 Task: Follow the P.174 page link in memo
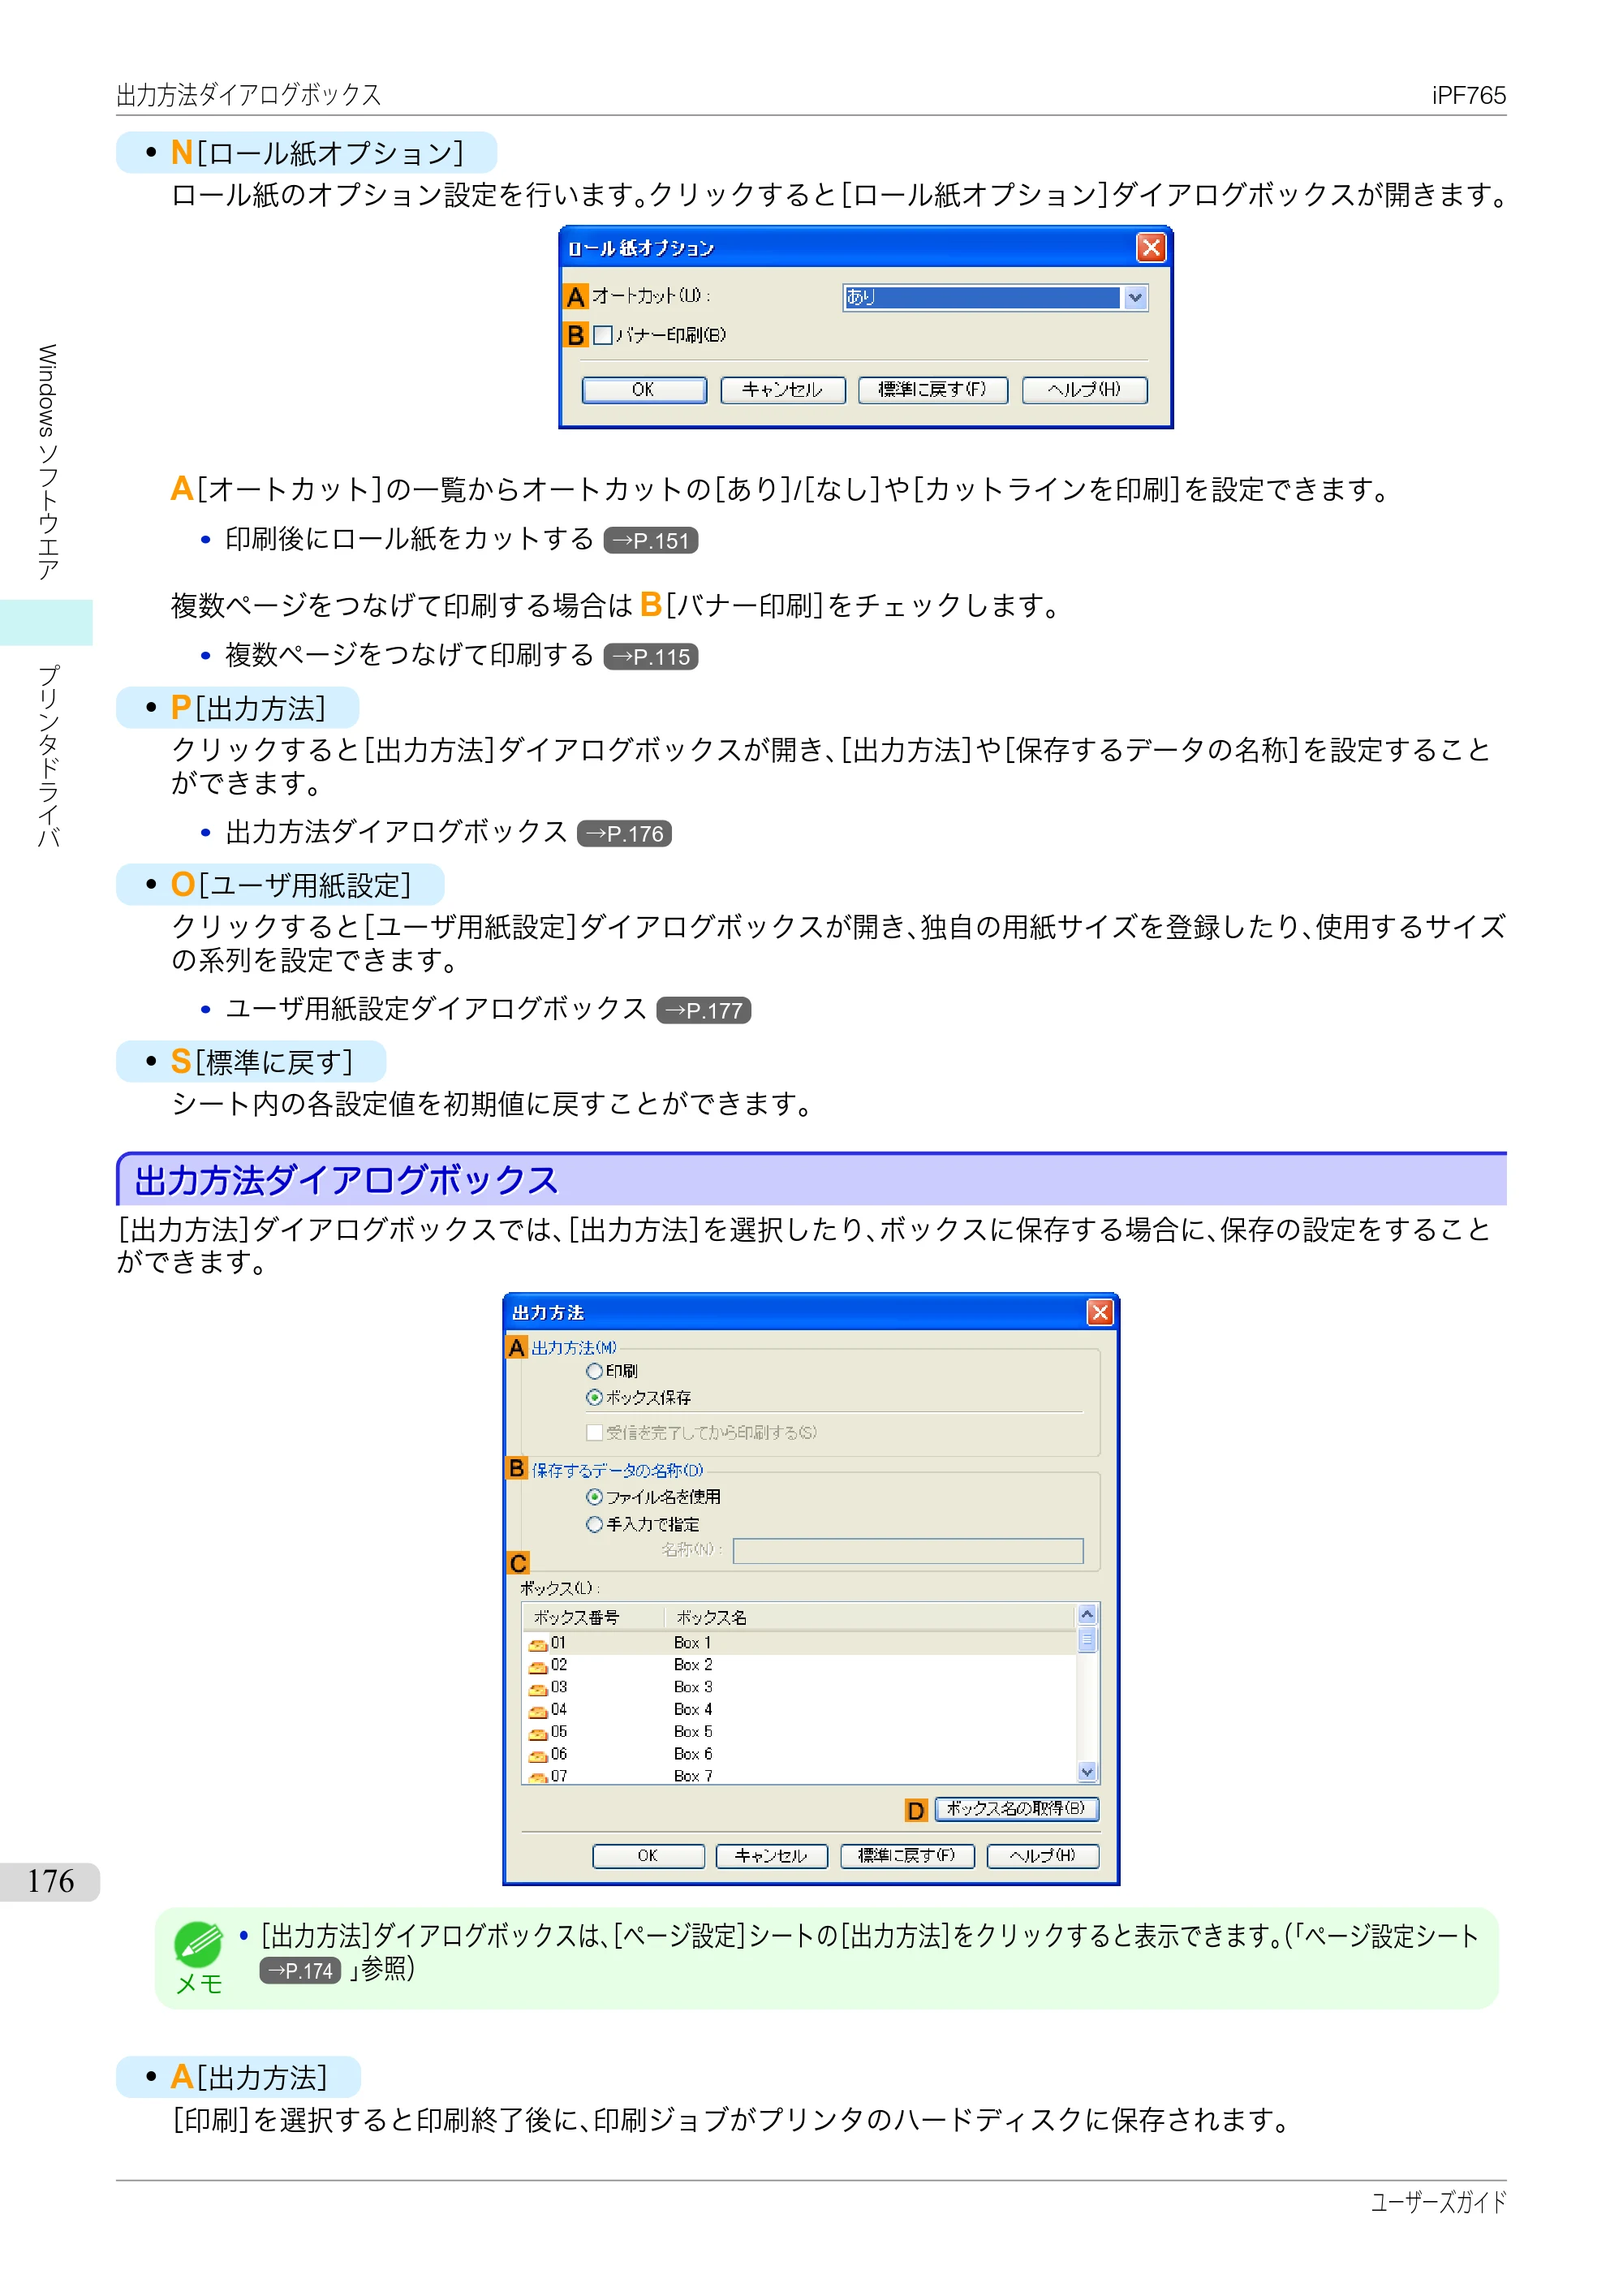pos(300,1971)
